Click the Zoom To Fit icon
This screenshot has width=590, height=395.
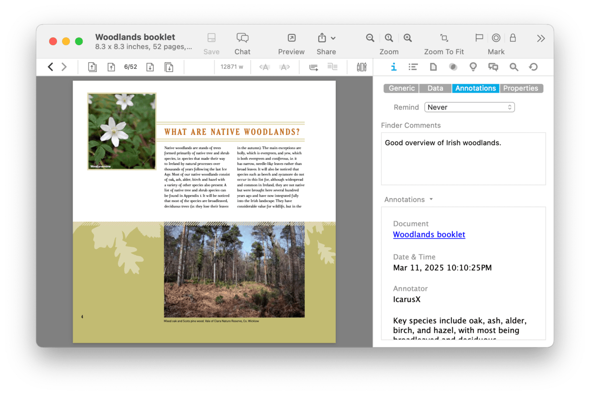pos(444,38)
